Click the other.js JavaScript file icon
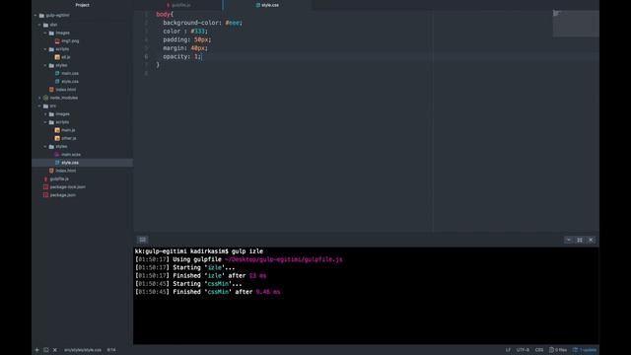This screenshot has width=631, height=355. click(x=57, y=138)
